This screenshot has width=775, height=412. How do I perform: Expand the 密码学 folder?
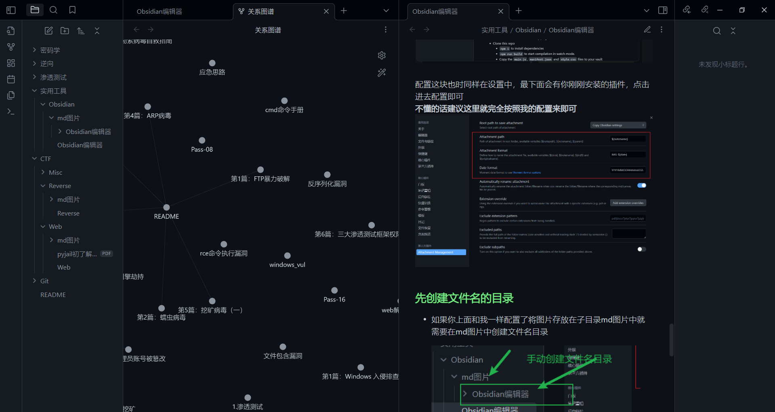(x=50, y=50)
